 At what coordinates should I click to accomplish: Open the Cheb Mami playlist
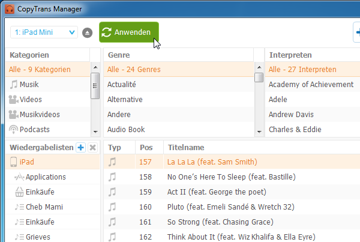coord(53,207)
